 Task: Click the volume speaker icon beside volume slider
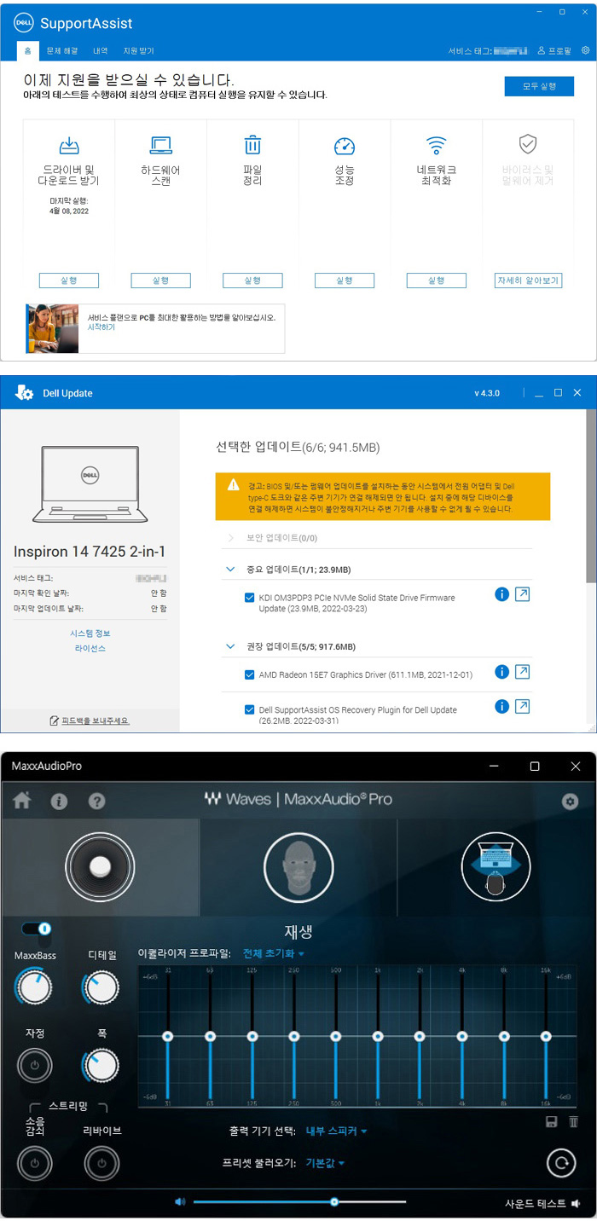tap(180, 1202)
